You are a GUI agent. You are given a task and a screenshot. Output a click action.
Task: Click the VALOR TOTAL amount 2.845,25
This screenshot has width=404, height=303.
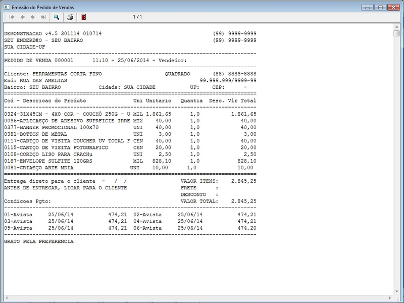(x=244, y=201)
